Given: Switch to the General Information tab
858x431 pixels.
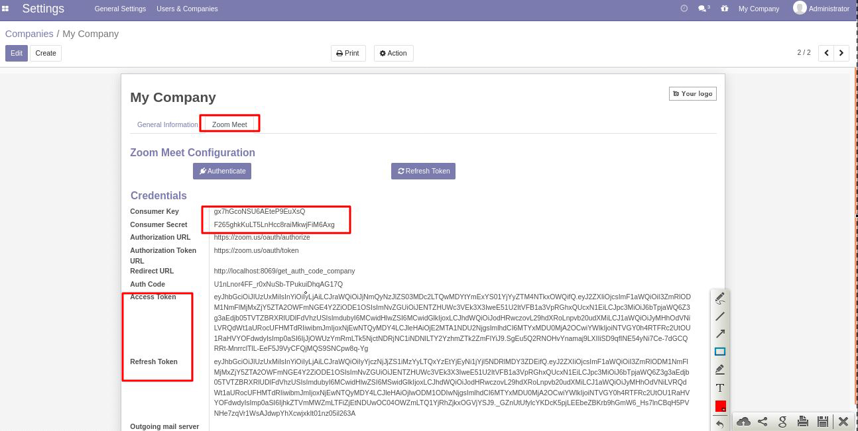Looking at the screenshot, I should point(167,124).
